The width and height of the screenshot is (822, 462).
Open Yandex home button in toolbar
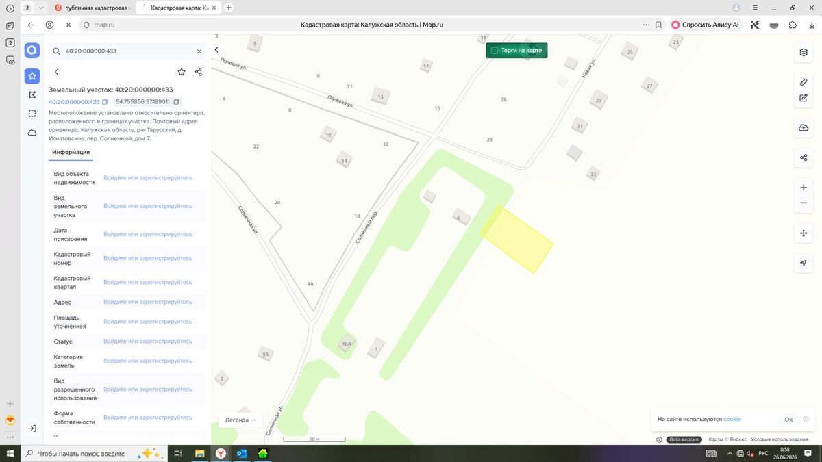[49, 25]
